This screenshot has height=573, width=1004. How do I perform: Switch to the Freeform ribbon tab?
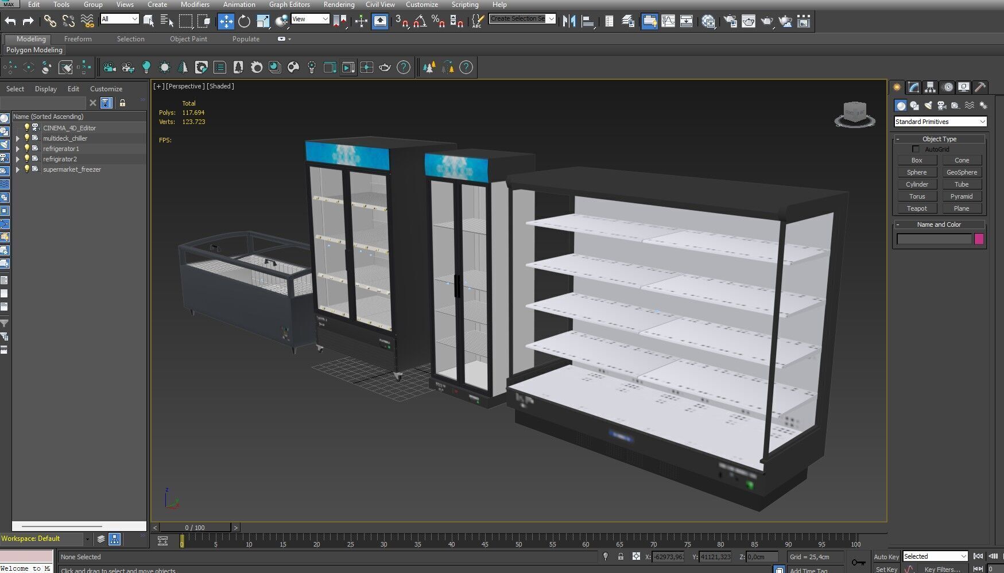tap(77, 39)
